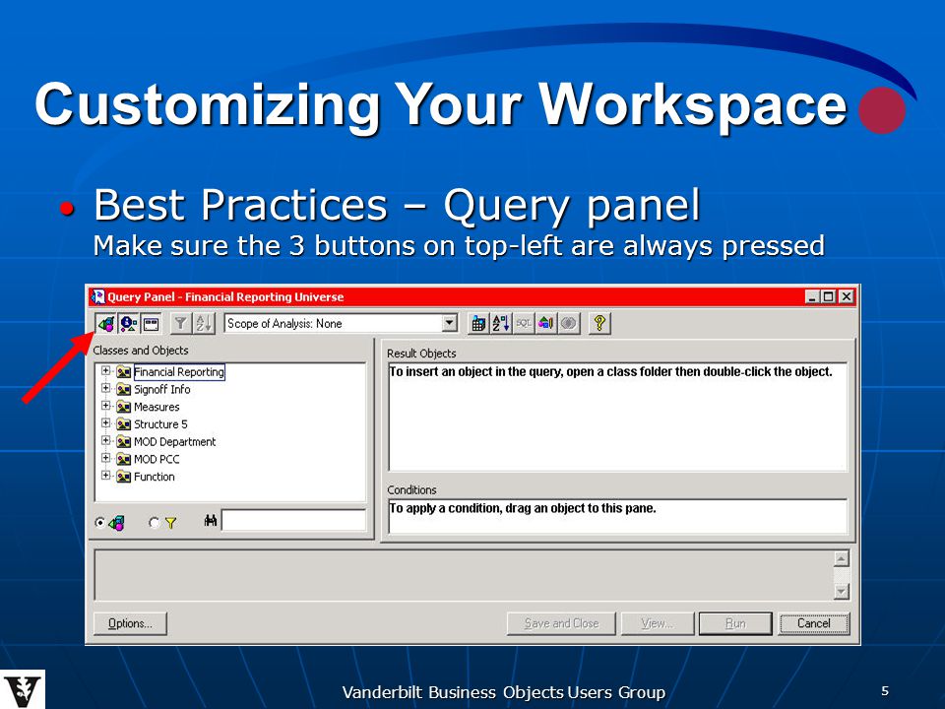Click the Options... button
The height and width of the screenshot is (709, 945).
[x=130, y=623]
